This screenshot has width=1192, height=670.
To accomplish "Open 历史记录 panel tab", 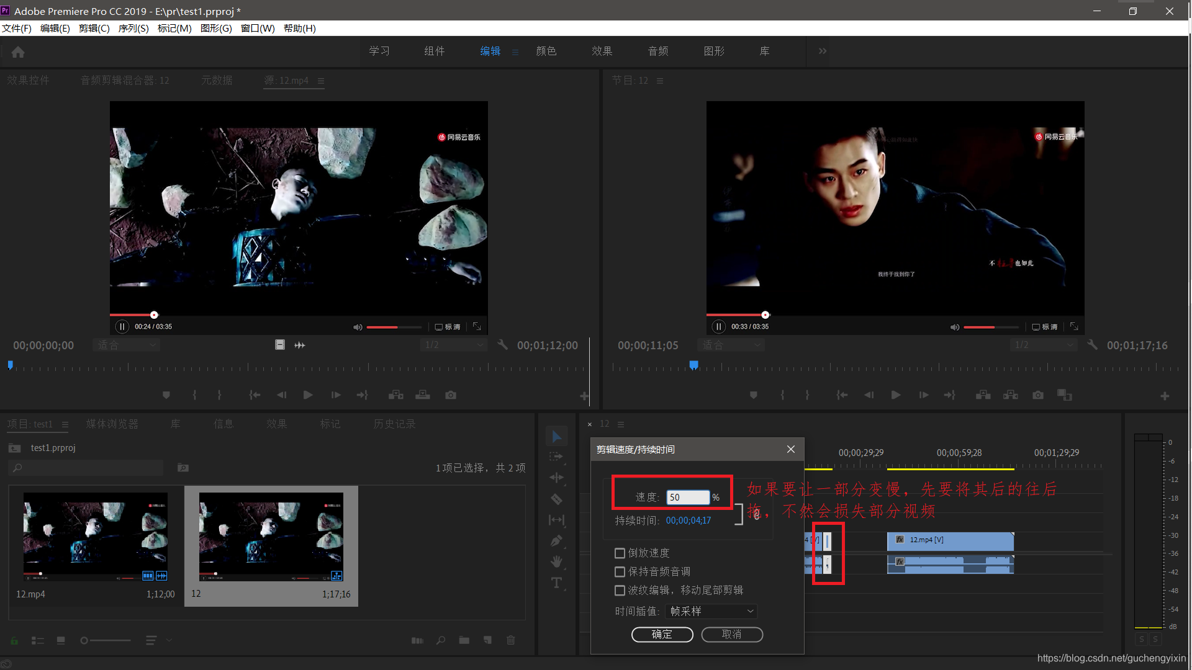I will 395,424.
